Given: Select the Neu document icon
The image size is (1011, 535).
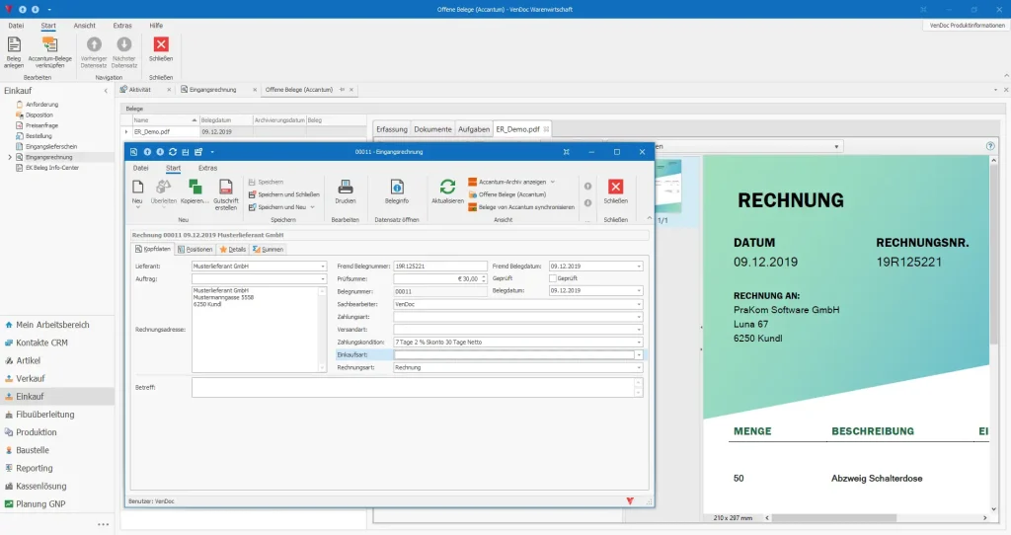Looking at the screenshot, I should [137, 187].
